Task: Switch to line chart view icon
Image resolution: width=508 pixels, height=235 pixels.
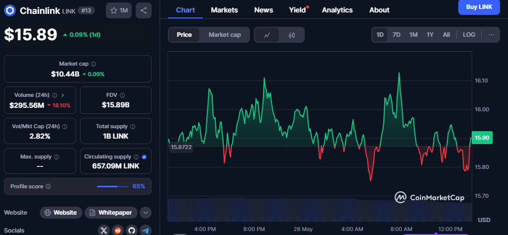Action: point(266,35)
